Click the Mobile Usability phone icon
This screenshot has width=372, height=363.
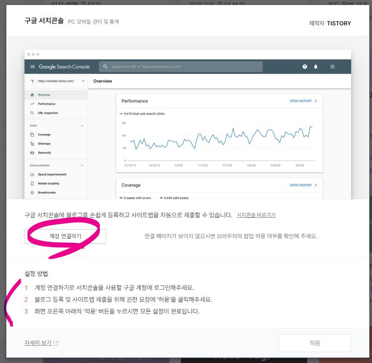[32, 183]
